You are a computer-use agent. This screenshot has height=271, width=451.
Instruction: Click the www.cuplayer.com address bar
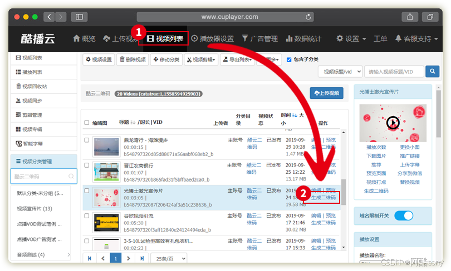(x=225, y=17)
